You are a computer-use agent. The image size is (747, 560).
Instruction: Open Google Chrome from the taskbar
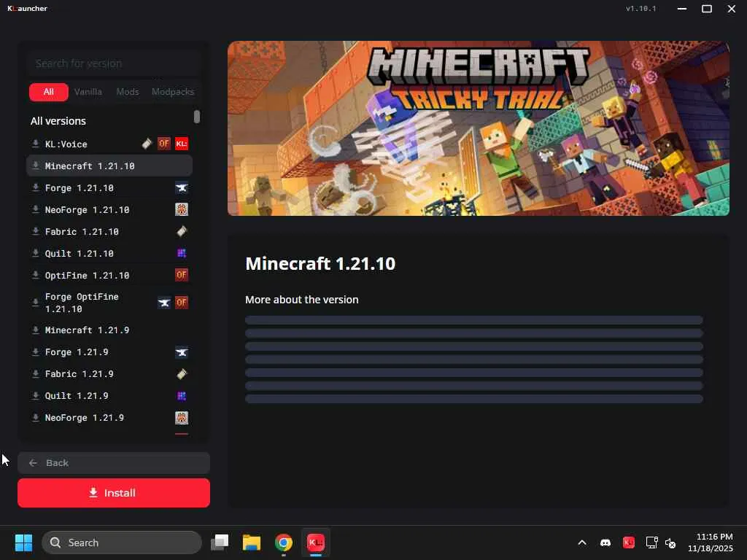[x=284, y=542]
